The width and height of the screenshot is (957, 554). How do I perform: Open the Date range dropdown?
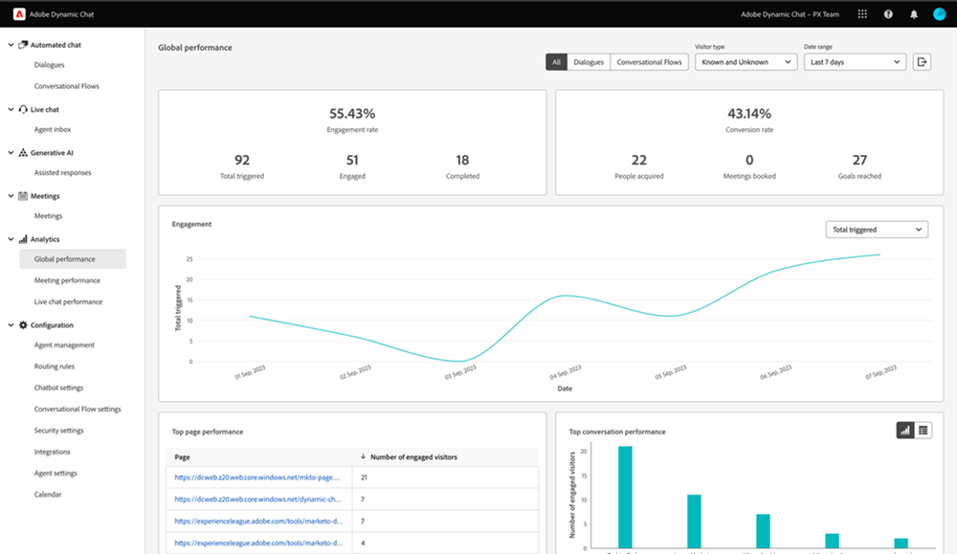pyautogui.click(x=855, y=61)
